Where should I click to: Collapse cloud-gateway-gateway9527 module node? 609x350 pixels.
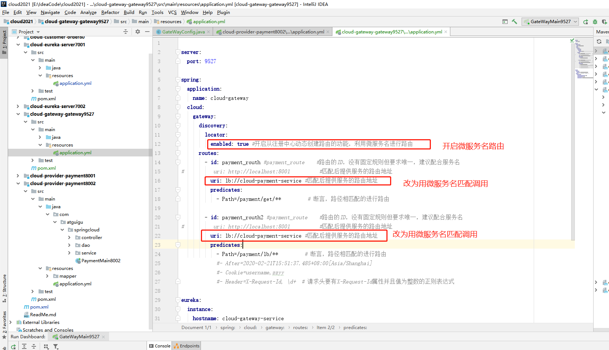18,114
